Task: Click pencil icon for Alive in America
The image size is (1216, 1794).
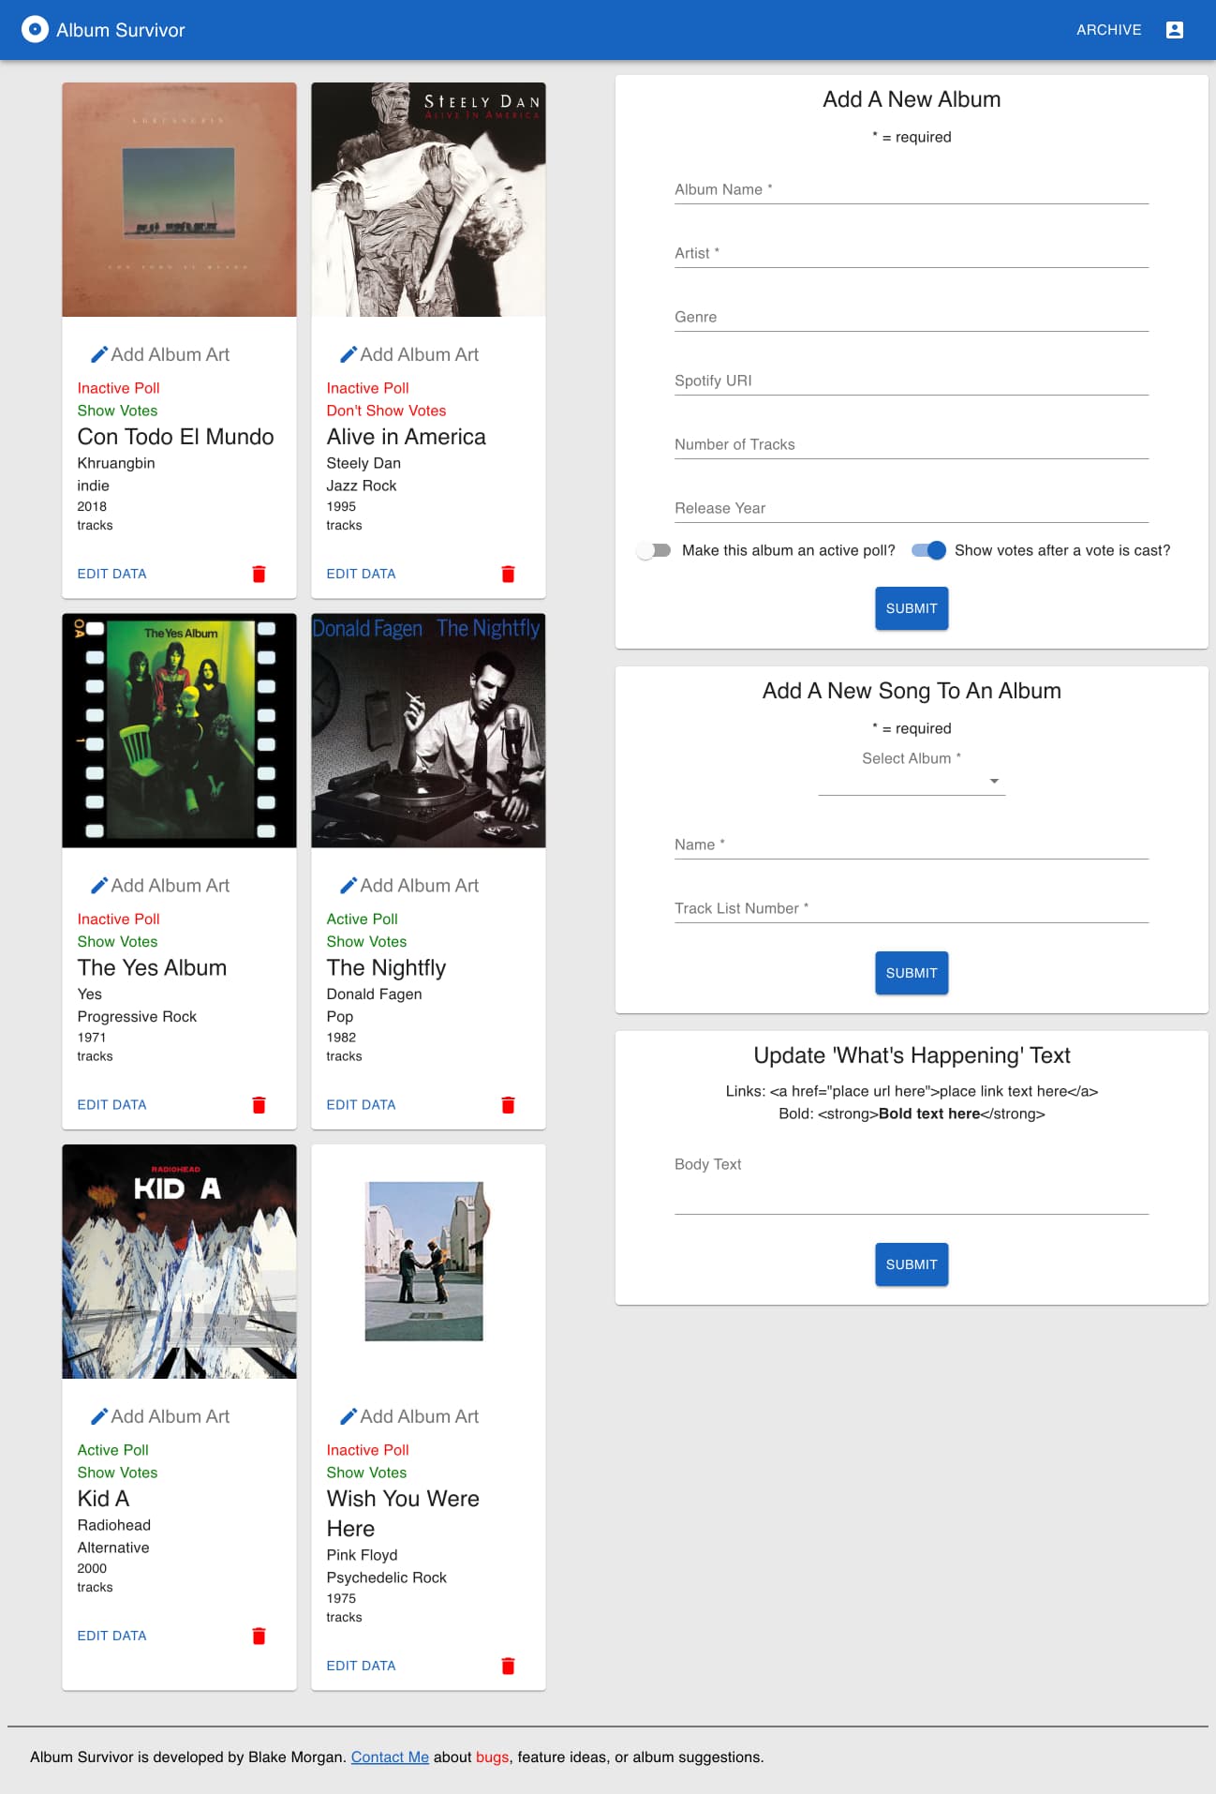Action: pyautogui.click(x=348, y=354)
